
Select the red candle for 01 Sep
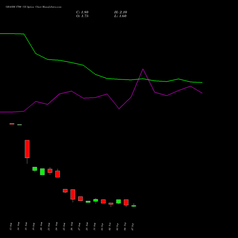(103, 201)
